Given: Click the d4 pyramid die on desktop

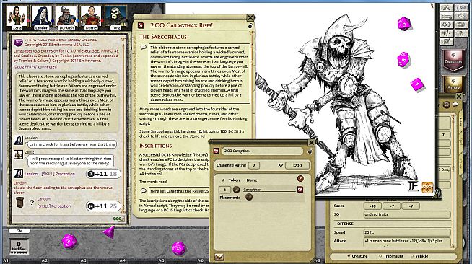Looking at the screenshot, I should click(109, 232).
